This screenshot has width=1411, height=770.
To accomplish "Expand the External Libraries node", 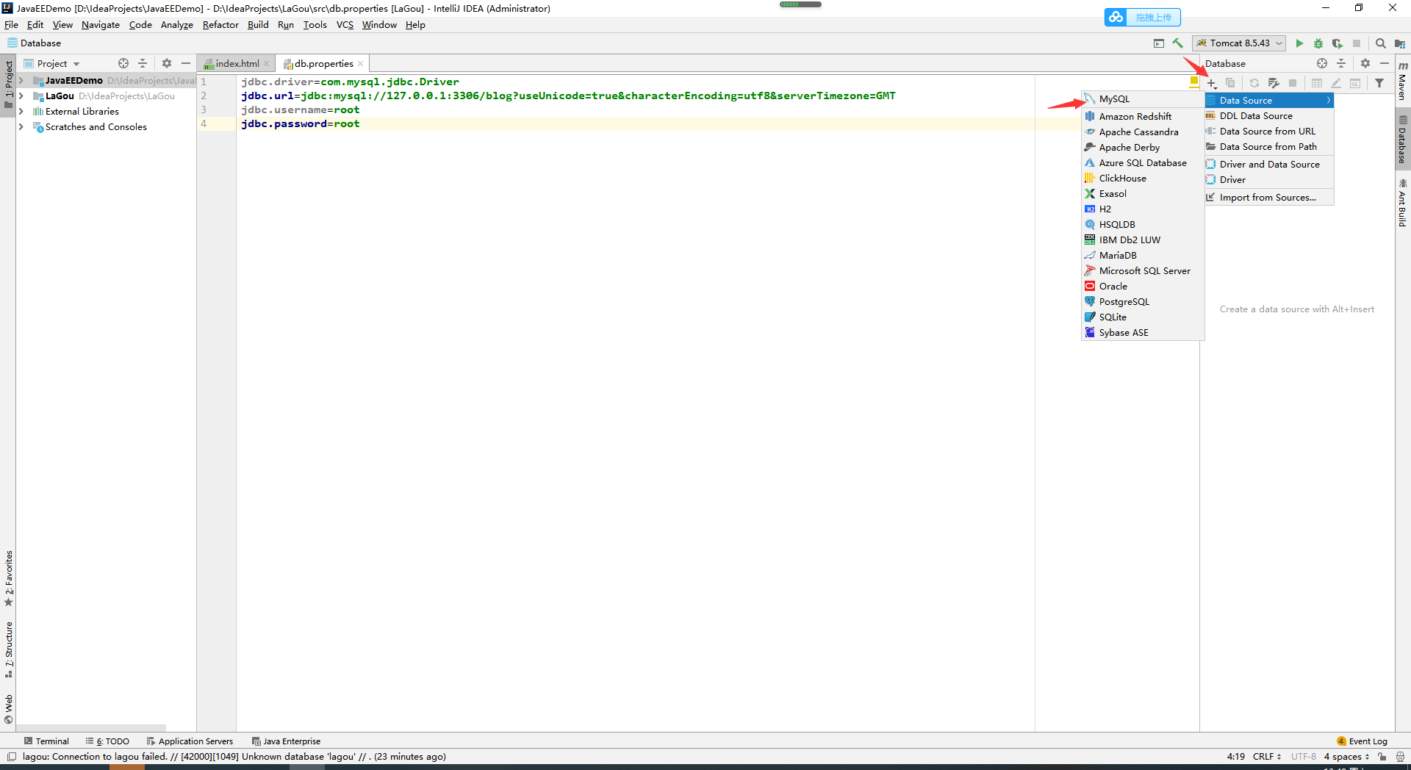I will (x=21, y=111).
